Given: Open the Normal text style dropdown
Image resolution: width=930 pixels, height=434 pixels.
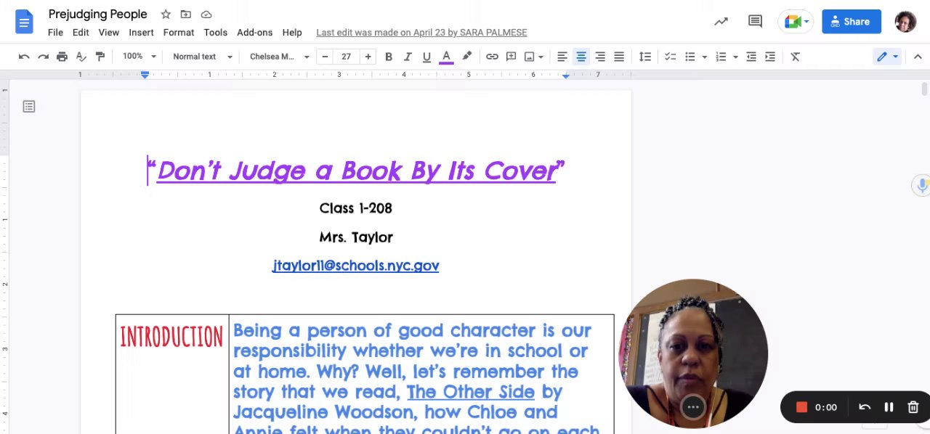Looking at the screenshot, I should coord(202,57).
